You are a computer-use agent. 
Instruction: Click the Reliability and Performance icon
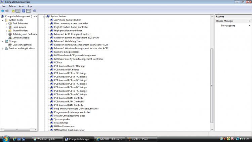pos(10,34)
